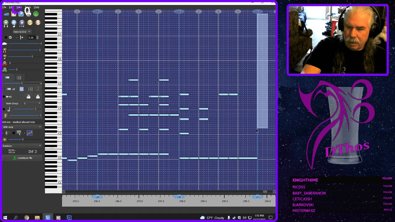Save the project using the save icon

pyautogui.click(x=14, y=14)
